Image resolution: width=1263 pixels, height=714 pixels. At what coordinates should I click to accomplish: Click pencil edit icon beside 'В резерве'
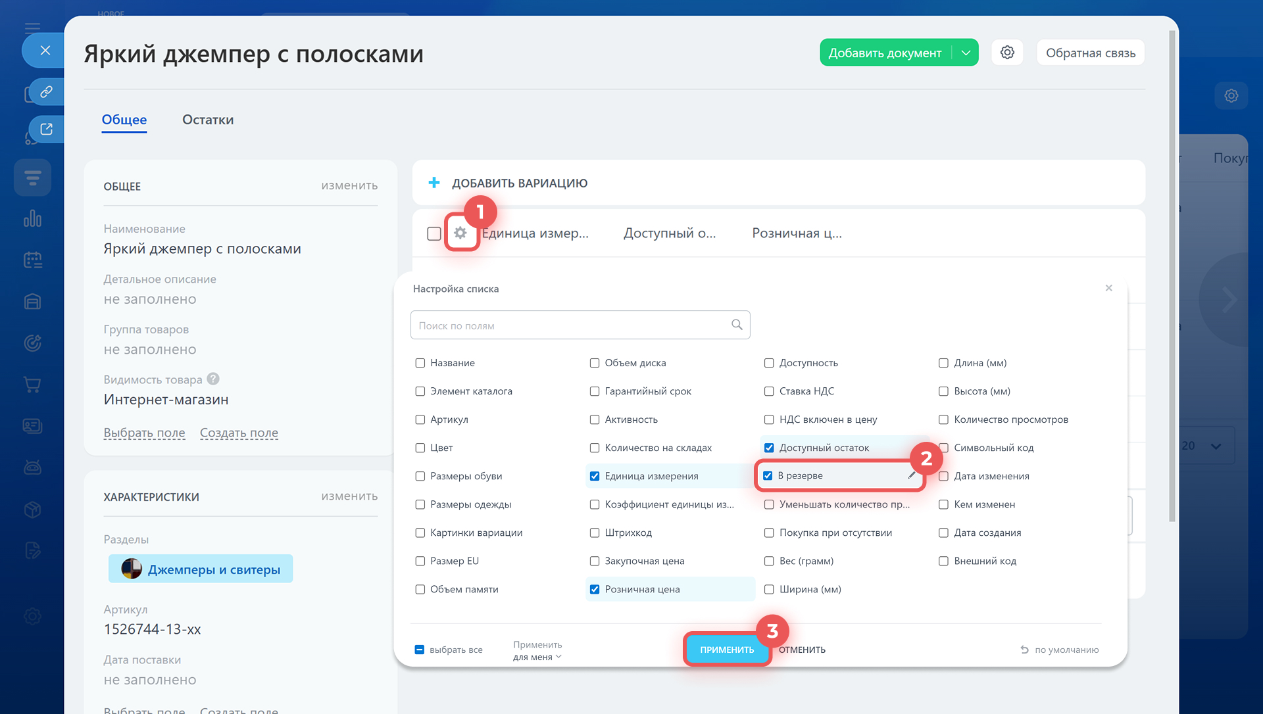tap(912, 475)
